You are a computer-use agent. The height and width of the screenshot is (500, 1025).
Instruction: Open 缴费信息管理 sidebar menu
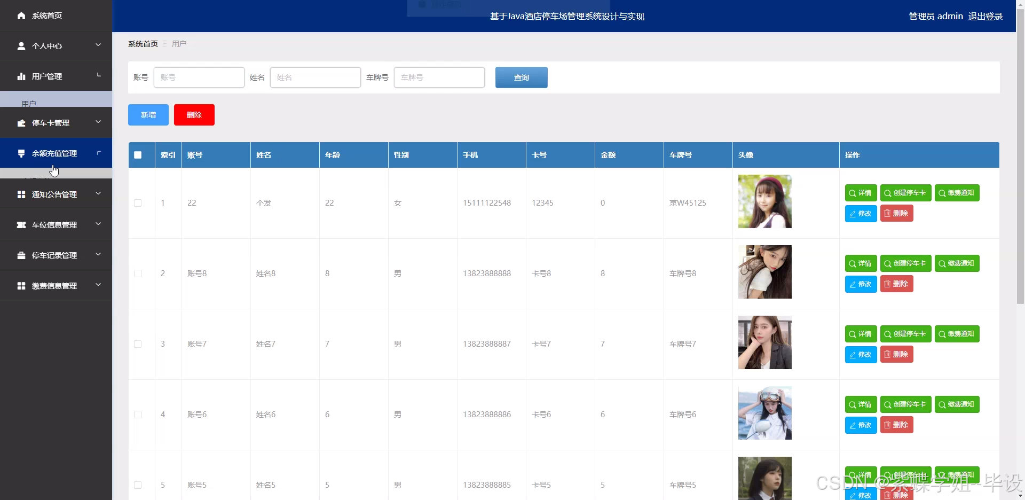(x=56, y=286)
